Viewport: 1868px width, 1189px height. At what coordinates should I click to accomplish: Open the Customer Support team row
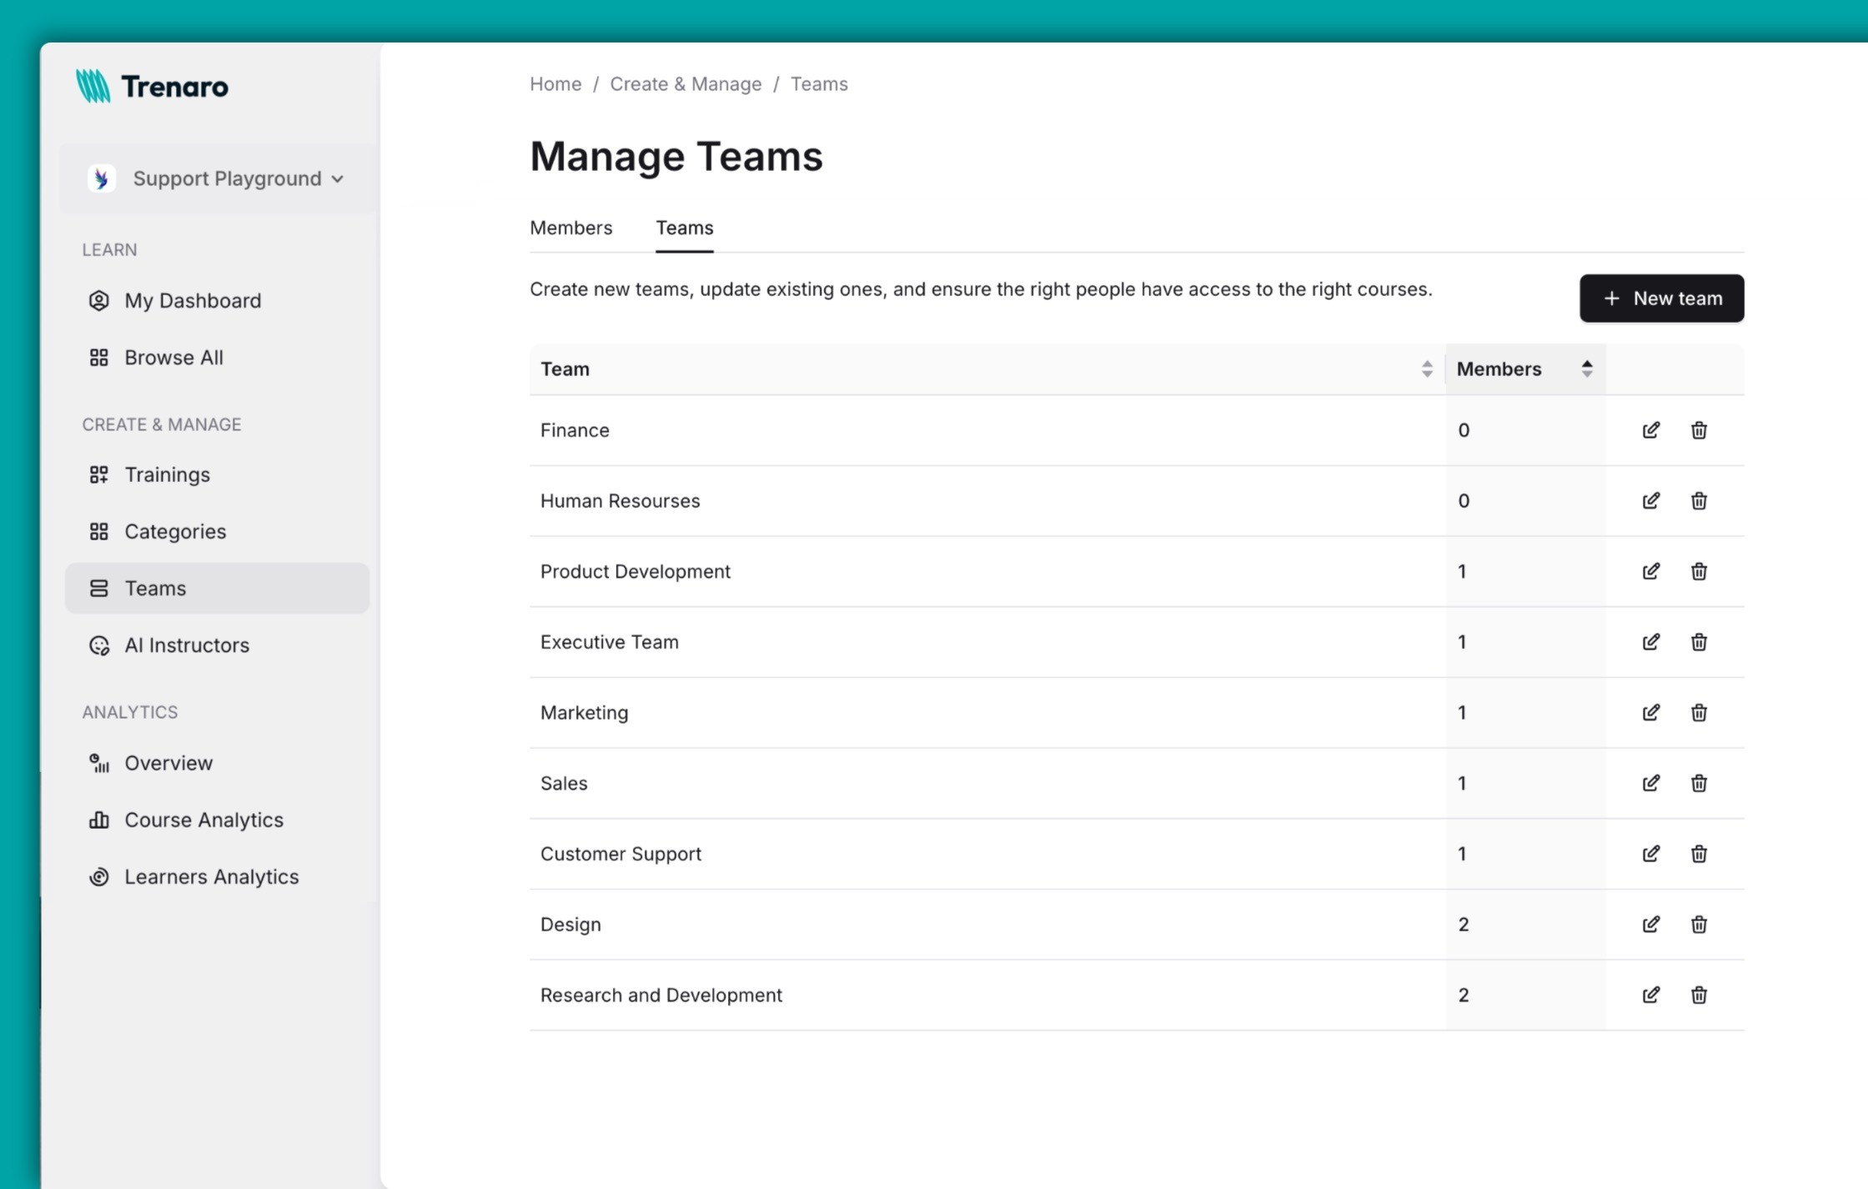tap(620, 853)
